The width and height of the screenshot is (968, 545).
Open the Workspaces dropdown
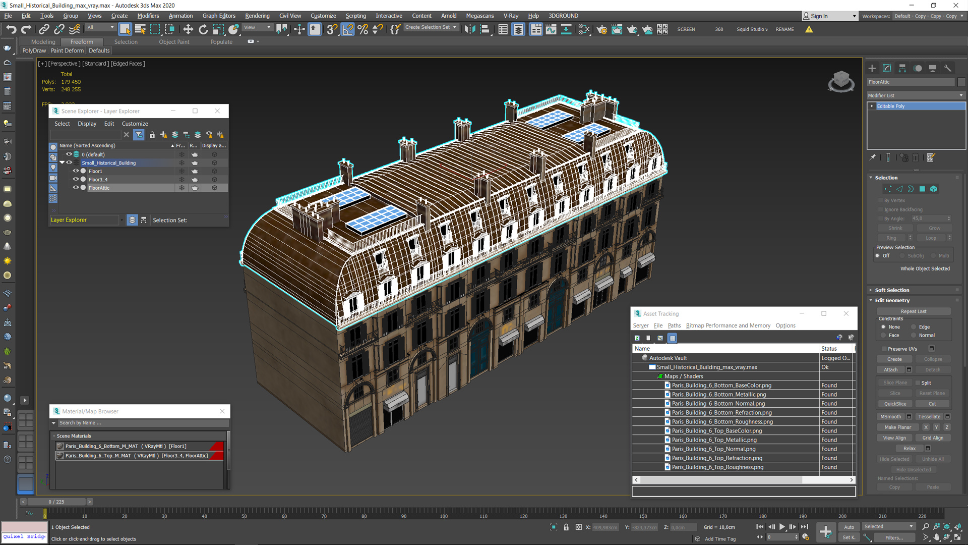pyautogui.click(x=929, y=16)
